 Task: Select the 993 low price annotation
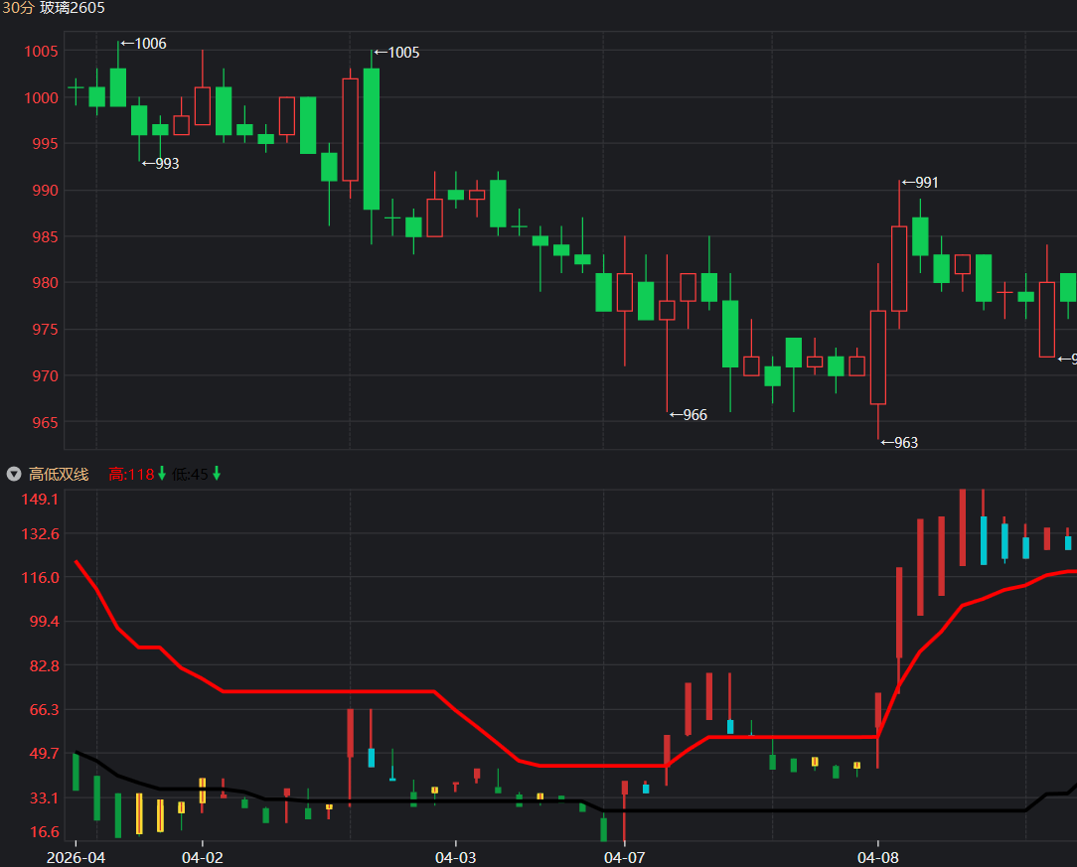[x=161, y=164]
